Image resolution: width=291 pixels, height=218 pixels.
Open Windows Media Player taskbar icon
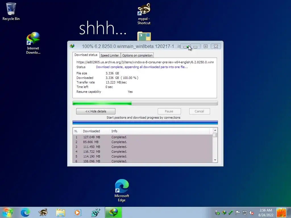pos(78,212)
